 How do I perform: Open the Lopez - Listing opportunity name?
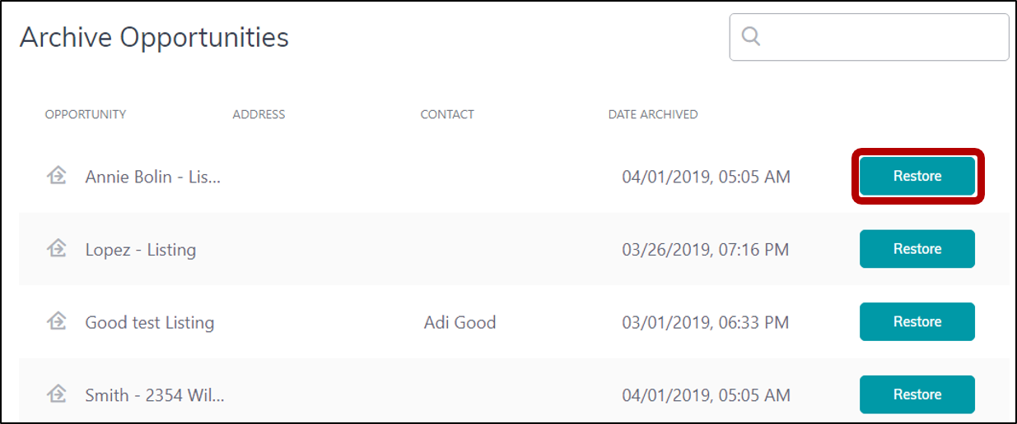pos(141,250)
